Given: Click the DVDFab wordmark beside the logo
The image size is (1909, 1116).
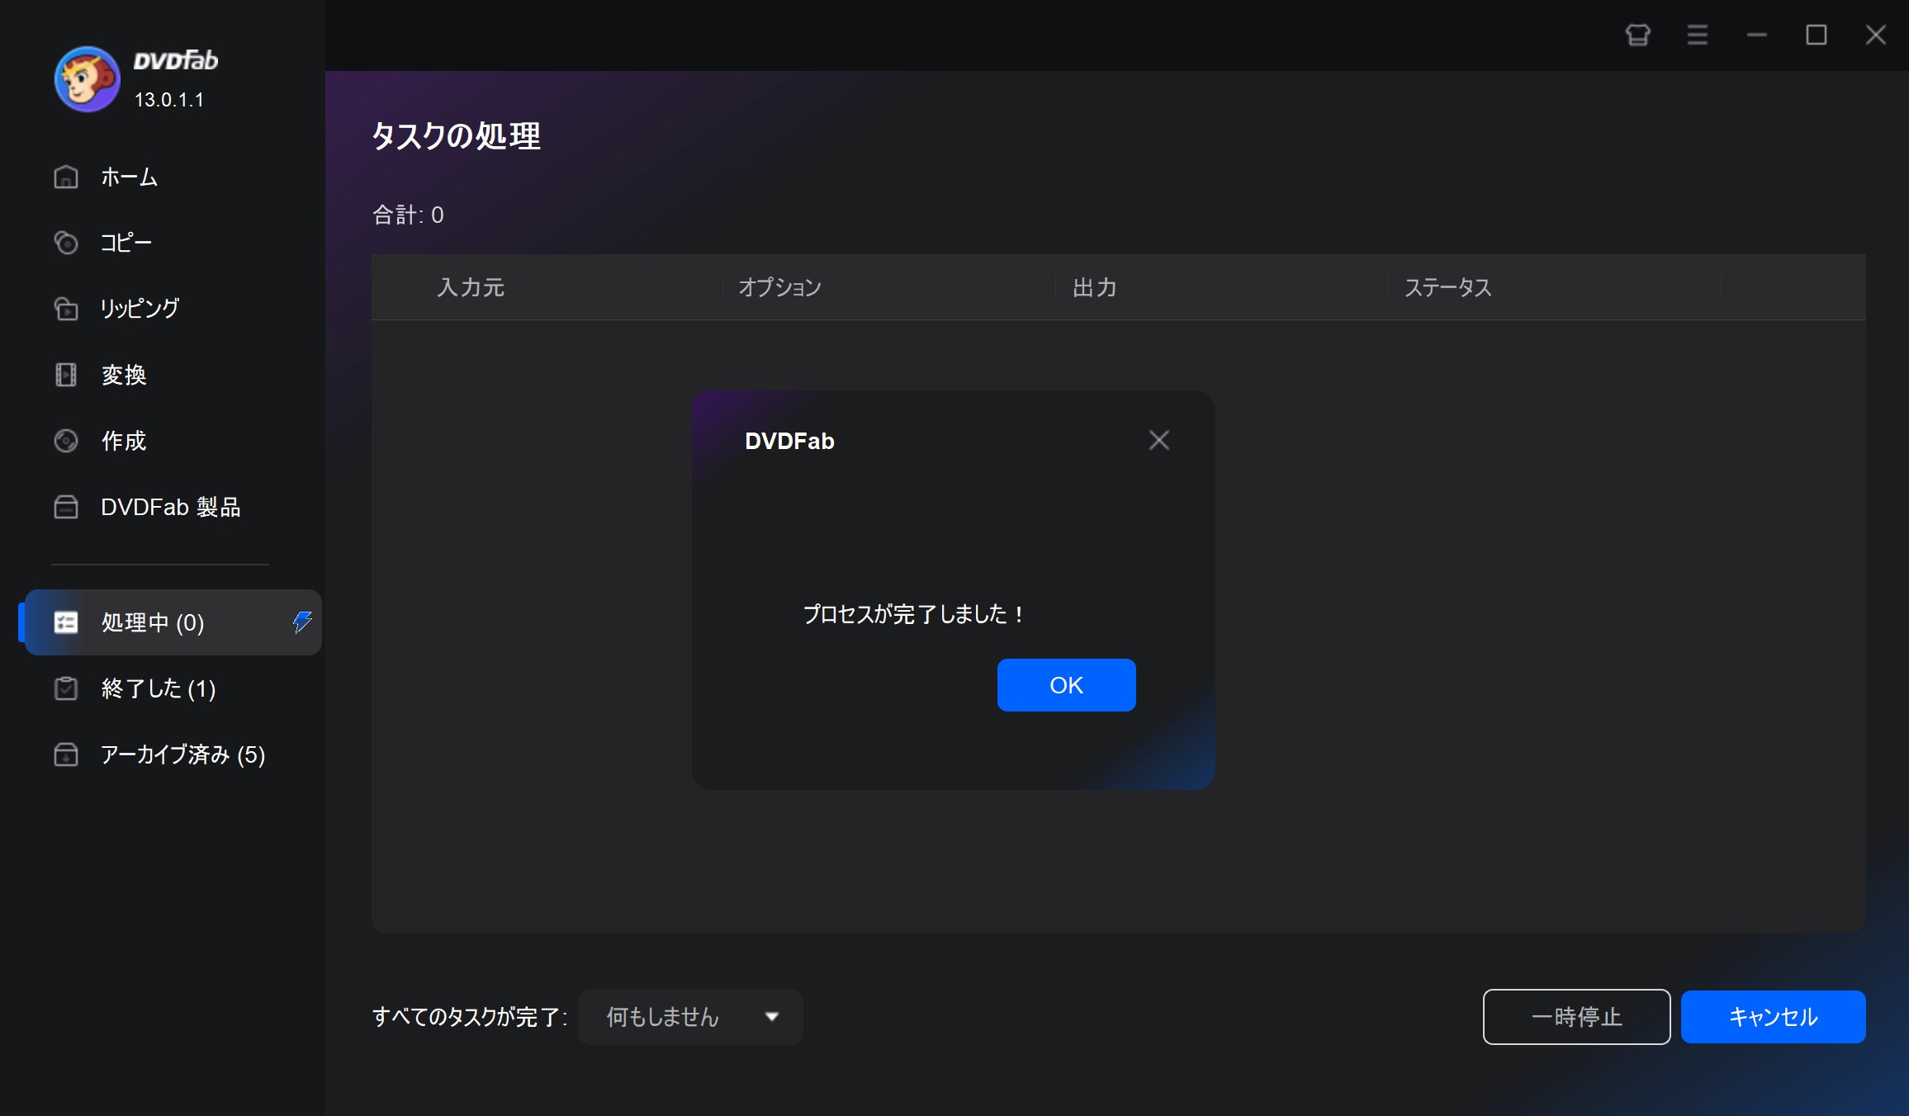Looking at the screenshot, I should click(x=176, y=60).
